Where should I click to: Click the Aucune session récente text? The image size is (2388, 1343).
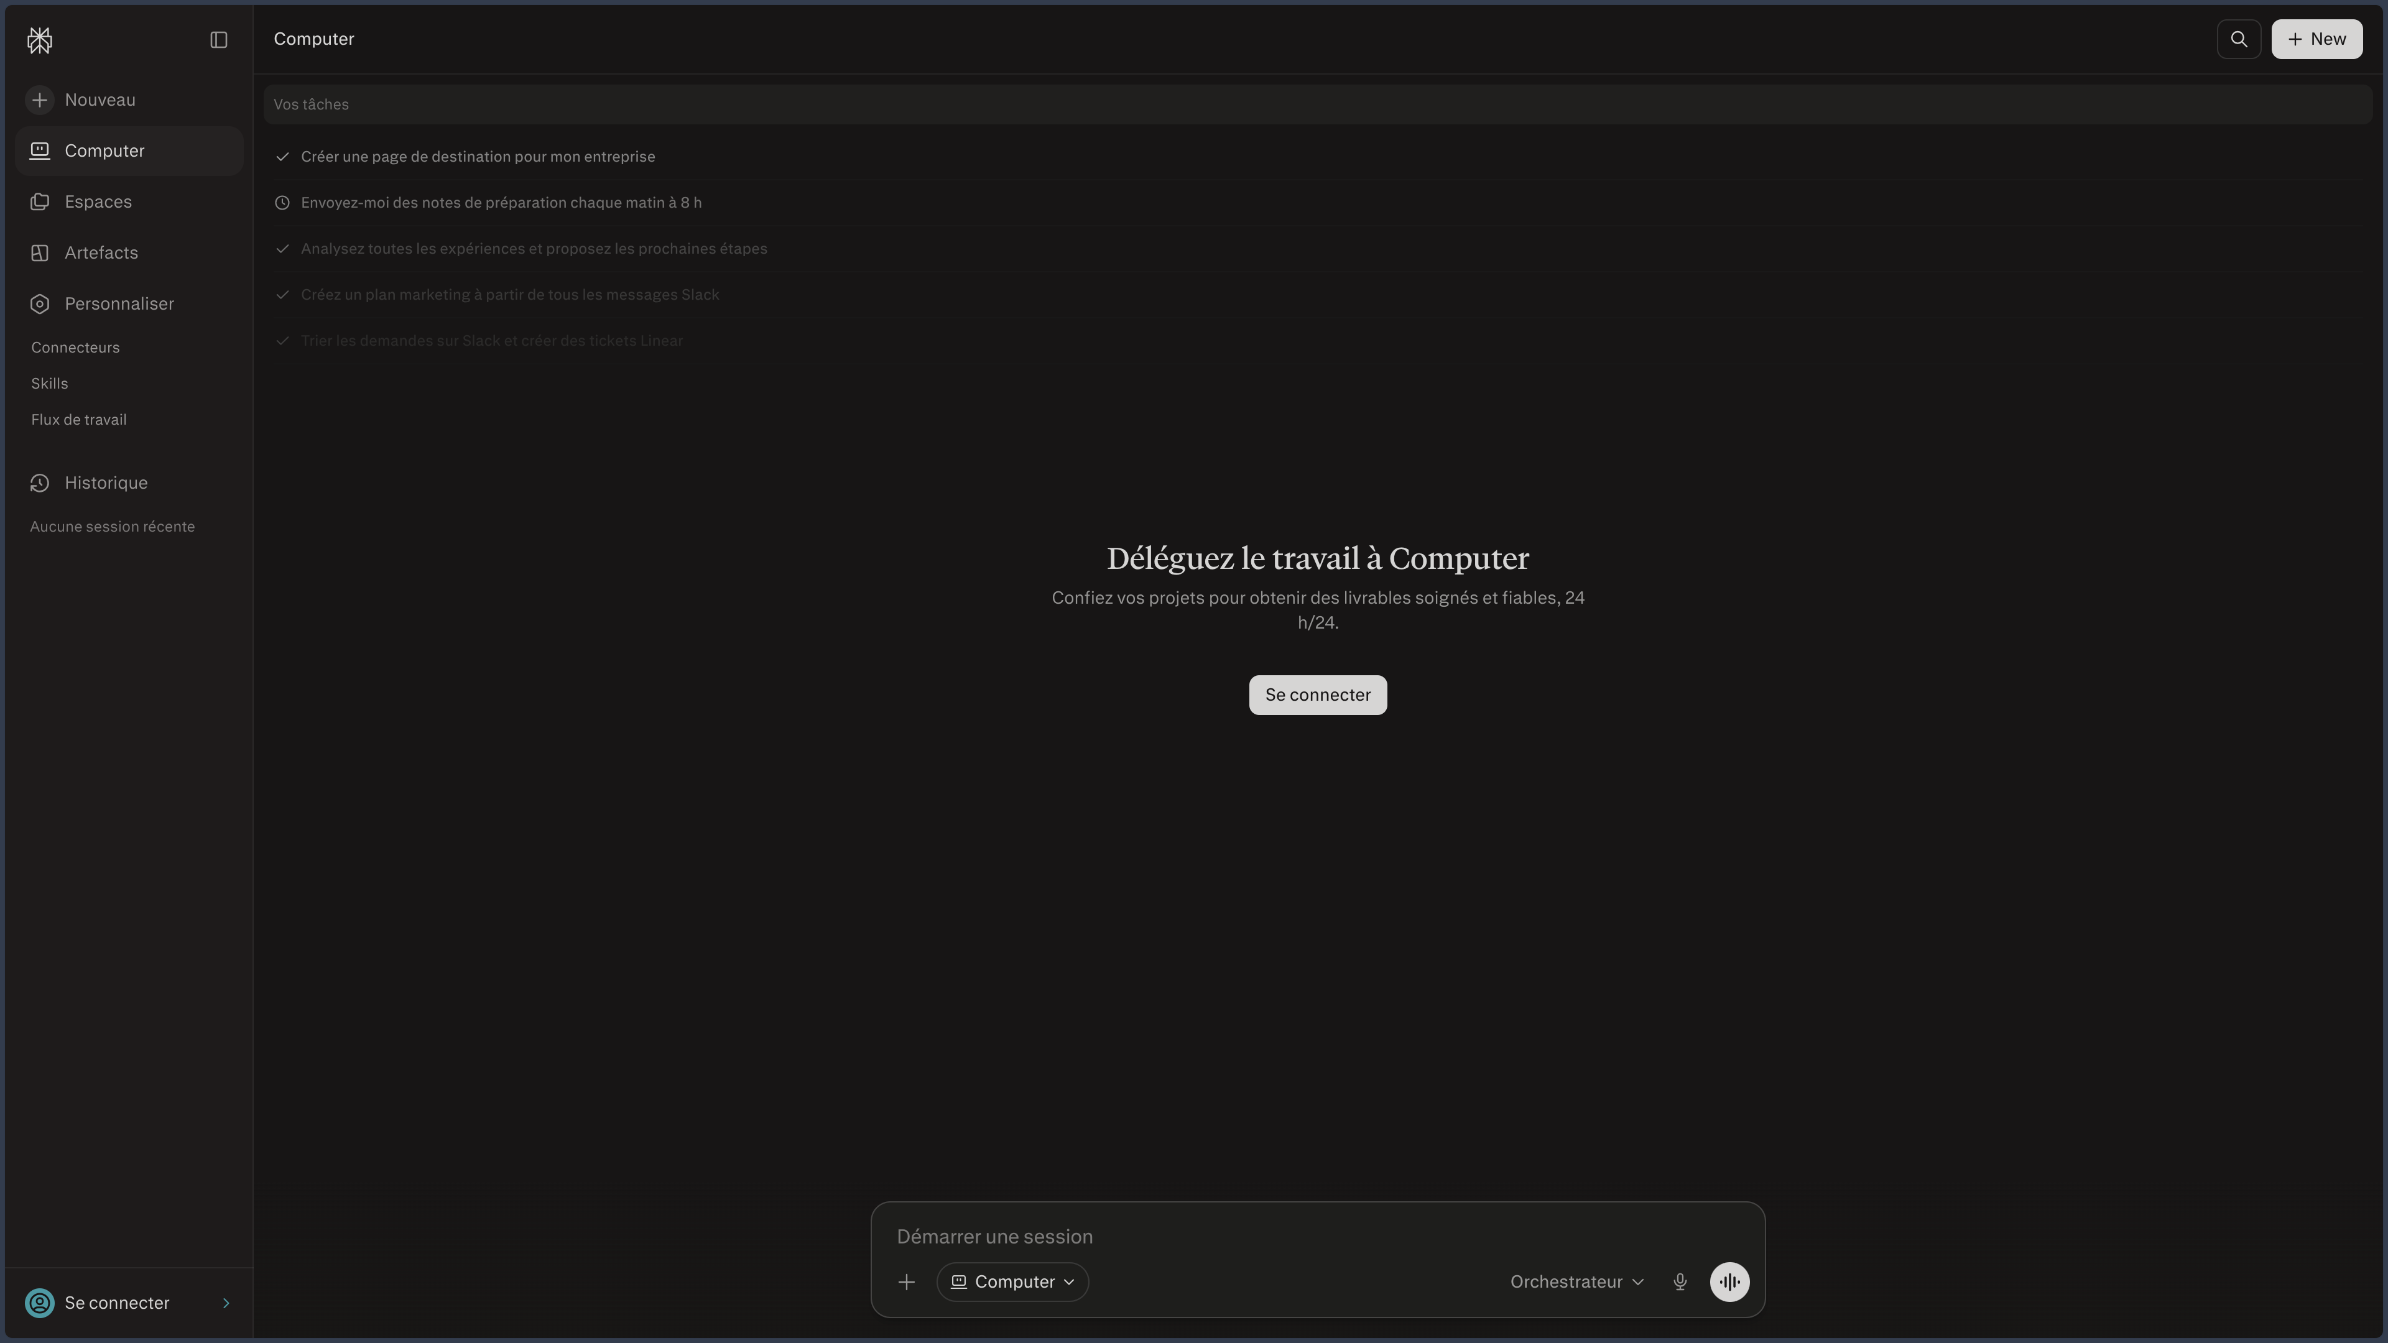pyautogui.click(x=112, y=527)
